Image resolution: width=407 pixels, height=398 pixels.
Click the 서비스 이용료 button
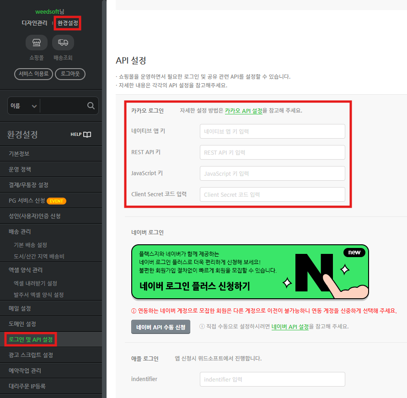click(x=33, y=74)
